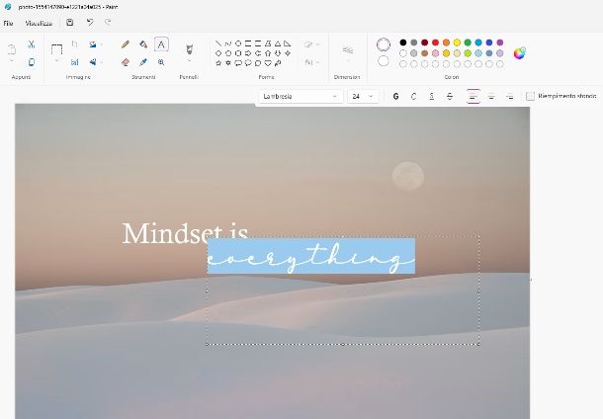The width and height of the screenshot is (603, 419).
Task: Expand the Brushes chevron
Action: [x=189, y=60]
